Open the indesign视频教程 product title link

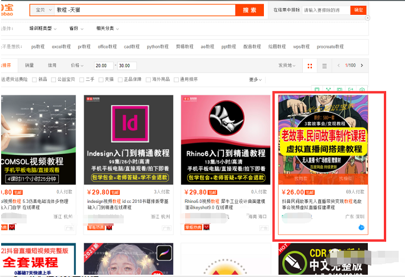127,205
